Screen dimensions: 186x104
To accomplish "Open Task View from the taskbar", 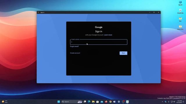I will [x=85, y=102].
